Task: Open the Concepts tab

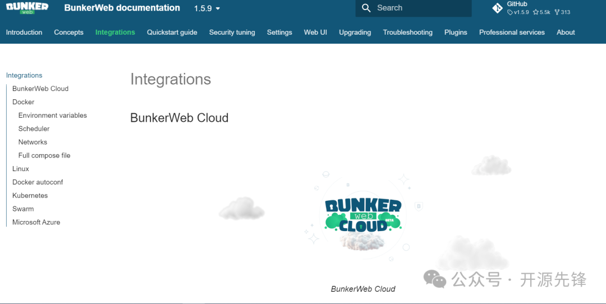Action: click(x=69, y=33)
